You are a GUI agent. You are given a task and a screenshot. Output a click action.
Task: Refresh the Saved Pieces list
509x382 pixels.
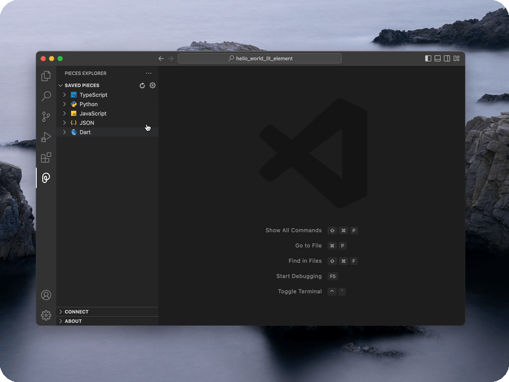tap(142, 85)
